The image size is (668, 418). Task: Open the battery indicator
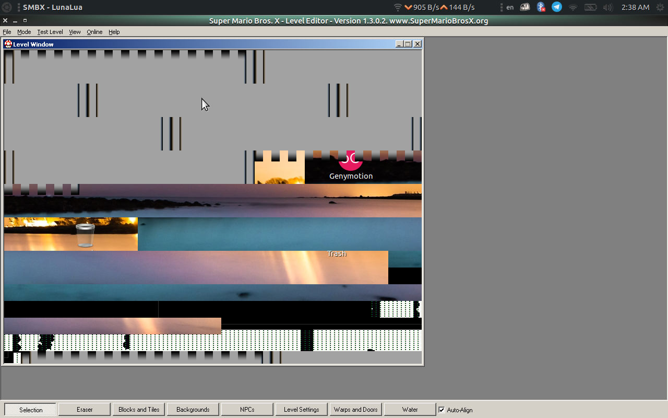click(x=590, y=7)
